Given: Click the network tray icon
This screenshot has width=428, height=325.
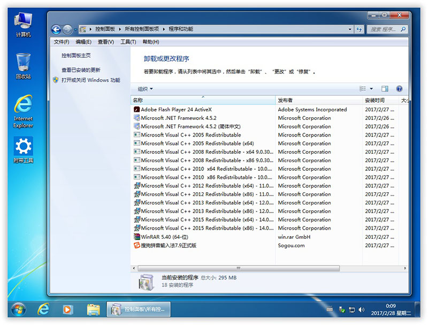Looking at the screenshot, I should (352, 309).
